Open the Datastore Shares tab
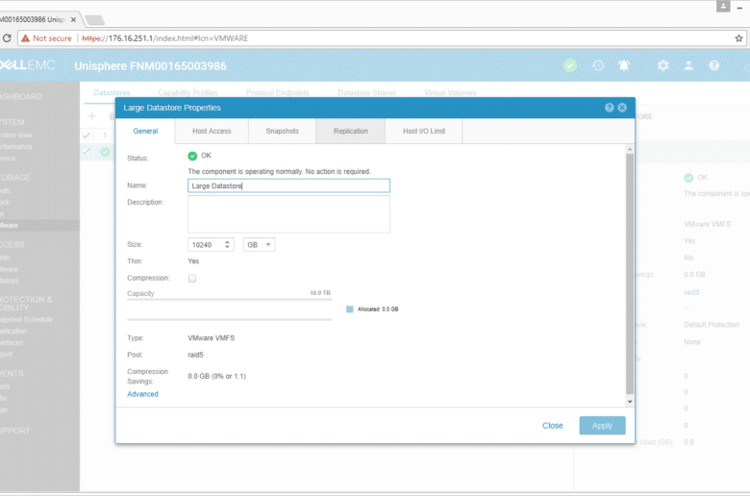Screen dimensions: 750x496 click(x=367, y=93)
